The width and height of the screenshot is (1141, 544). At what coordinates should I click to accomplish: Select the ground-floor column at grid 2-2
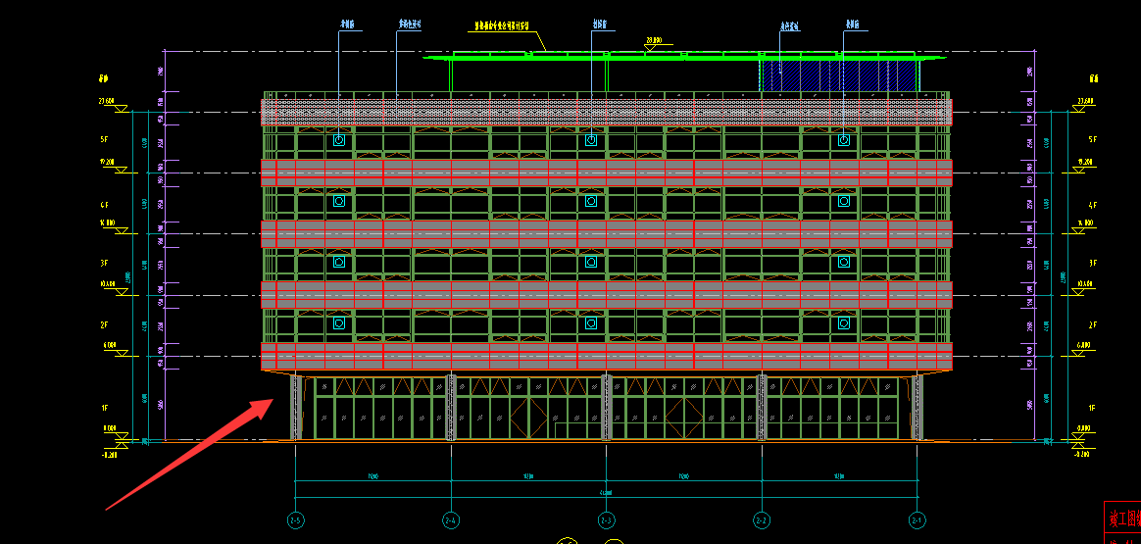[x=762, y=407]
